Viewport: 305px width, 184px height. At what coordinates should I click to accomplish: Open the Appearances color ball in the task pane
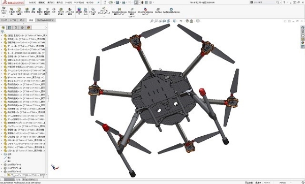click(x=302, y=43)
